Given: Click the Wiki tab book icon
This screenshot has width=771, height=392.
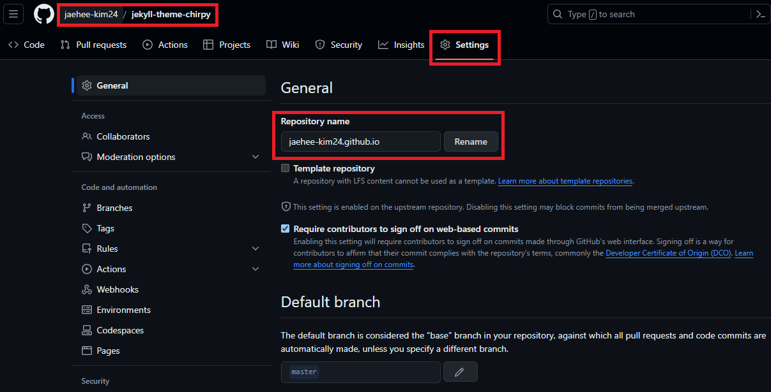Looking at the screenshot, I should tap(271, 45).
